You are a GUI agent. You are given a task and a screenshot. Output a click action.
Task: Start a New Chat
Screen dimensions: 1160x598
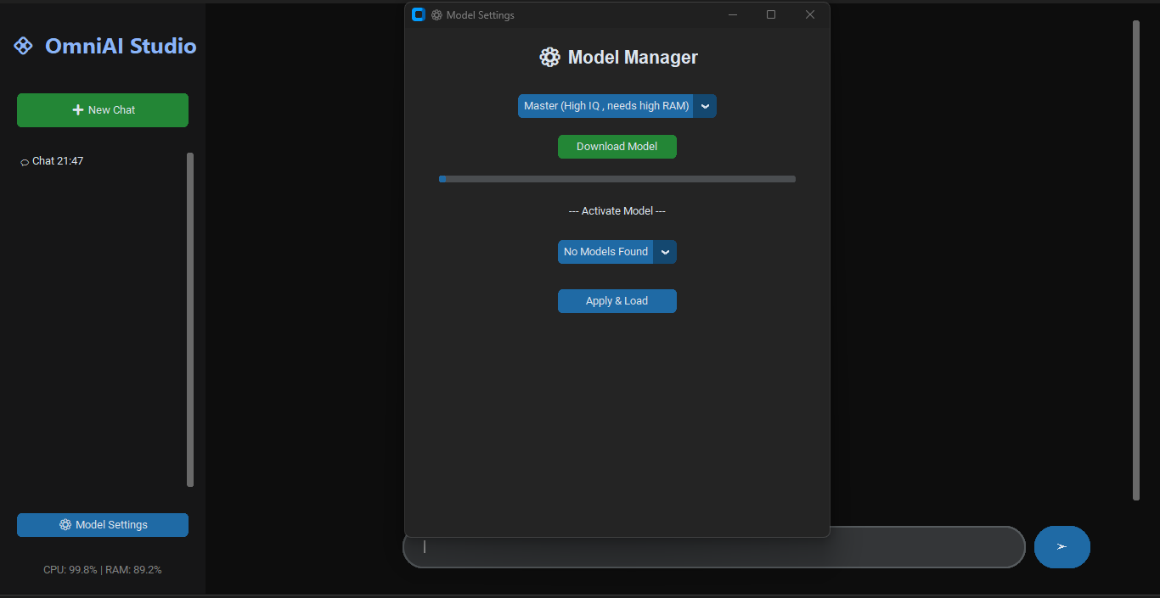(103, 110)
